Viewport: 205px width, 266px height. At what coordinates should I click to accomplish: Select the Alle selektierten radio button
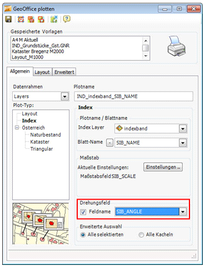point(83,235)
